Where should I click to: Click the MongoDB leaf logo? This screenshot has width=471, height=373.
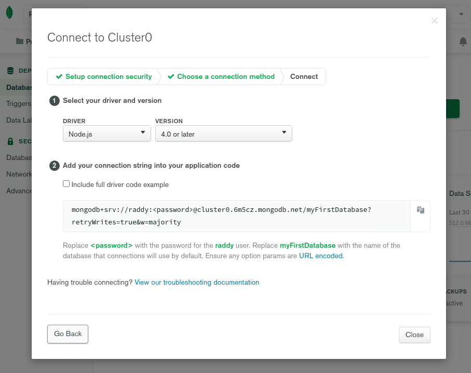pos(10,13)
